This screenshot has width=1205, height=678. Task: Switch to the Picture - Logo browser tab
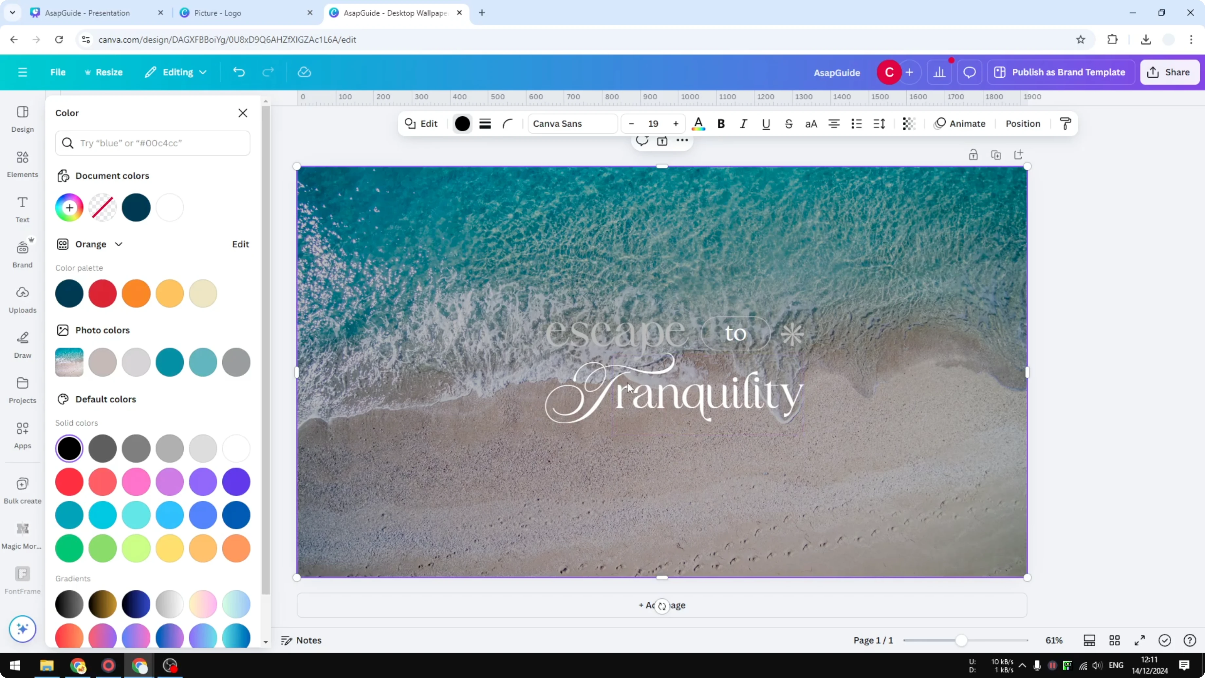point(217,13)
